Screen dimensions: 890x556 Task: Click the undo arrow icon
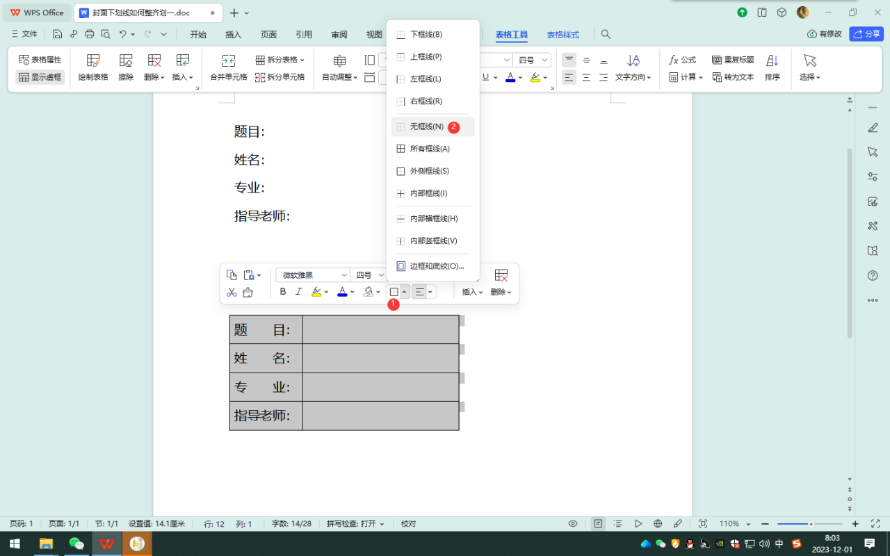[x=123, y=34]
